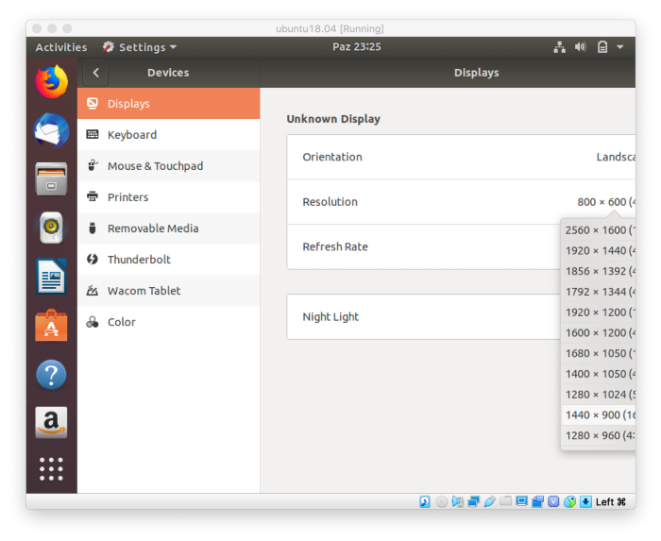Image resolution: width=661 pixels, height=541 pixels.
Task: Choose 1280 × 1024 resolution
Action: point(599,395)
